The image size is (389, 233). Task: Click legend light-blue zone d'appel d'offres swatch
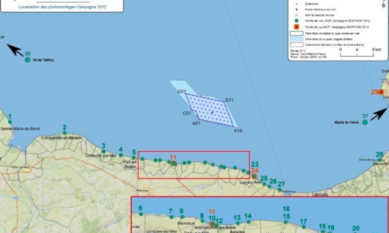pyautogui.click(x=297, y=39)
